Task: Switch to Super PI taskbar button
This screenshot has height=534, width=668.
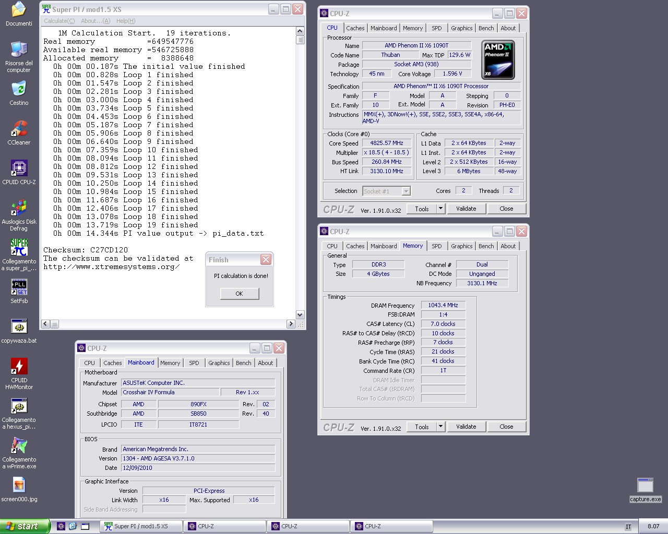Action: point(141,526)
